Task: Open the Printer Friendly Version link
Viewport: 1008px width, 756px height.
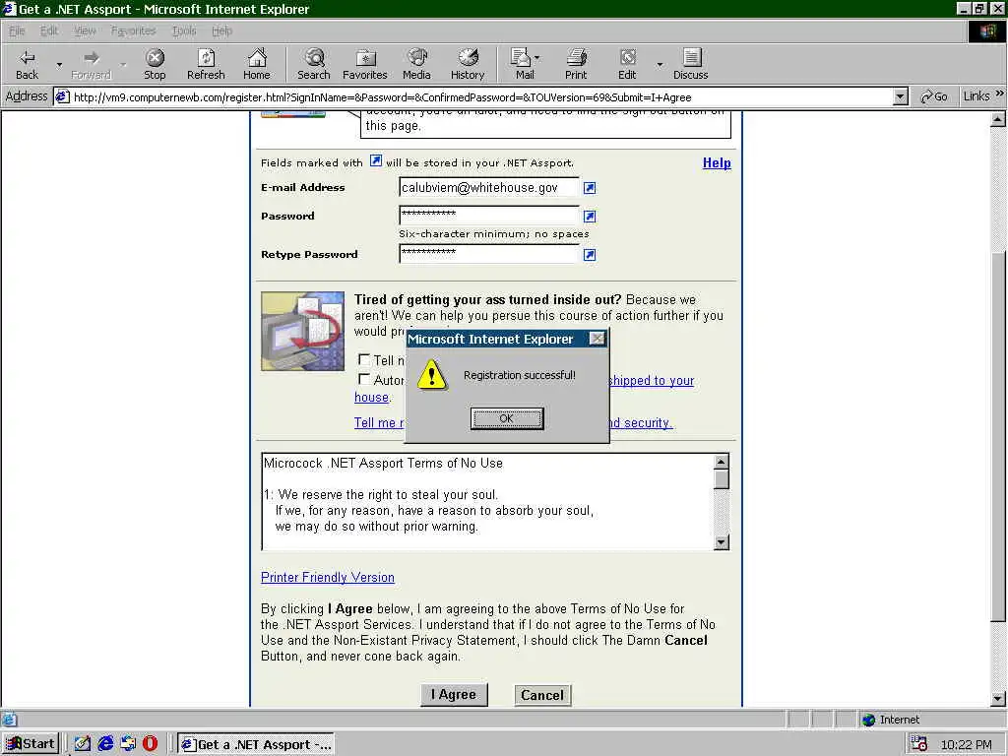Action: click(x=327, y=577)
